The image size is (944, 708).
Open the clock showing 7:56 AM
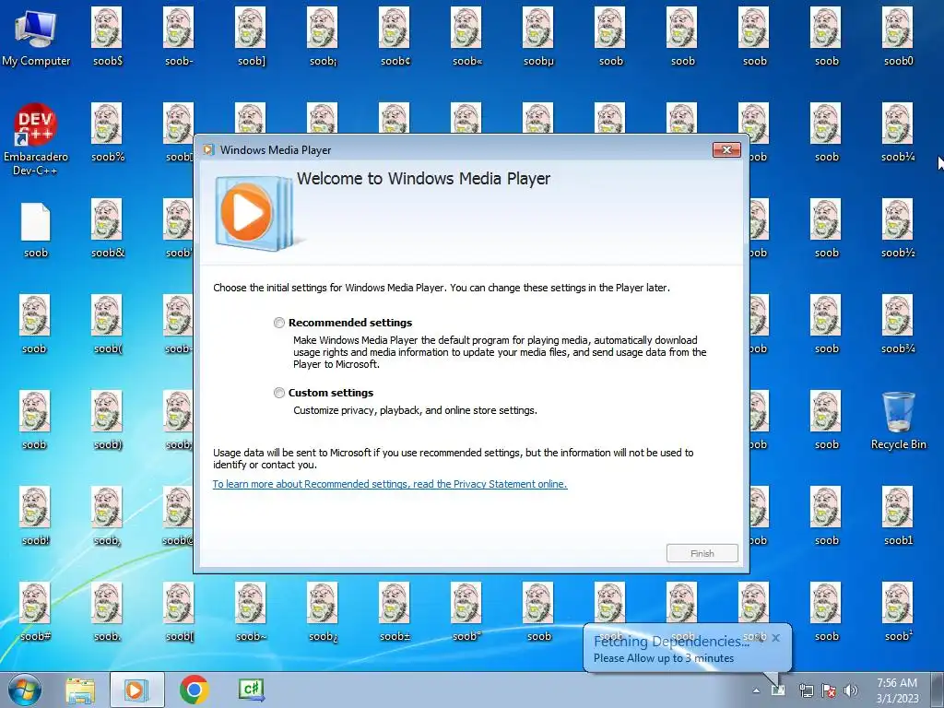(x=897, y=690)
